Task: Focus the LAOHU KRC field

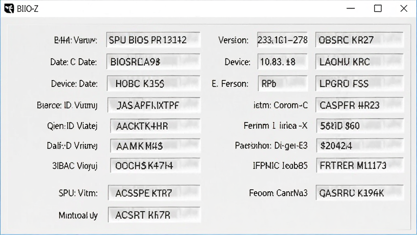Action: [x=359, y=62]
